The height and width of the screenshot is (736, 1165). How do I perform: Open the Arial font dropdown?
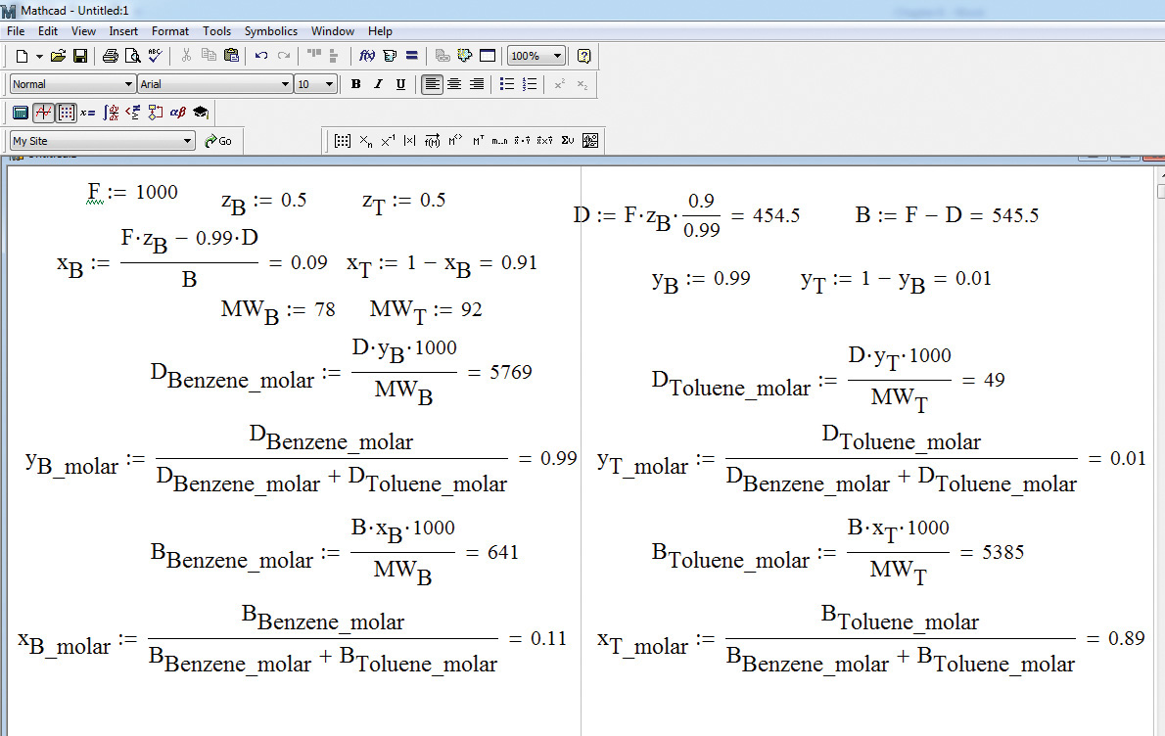pyautogui.click(x=286, y=84)
